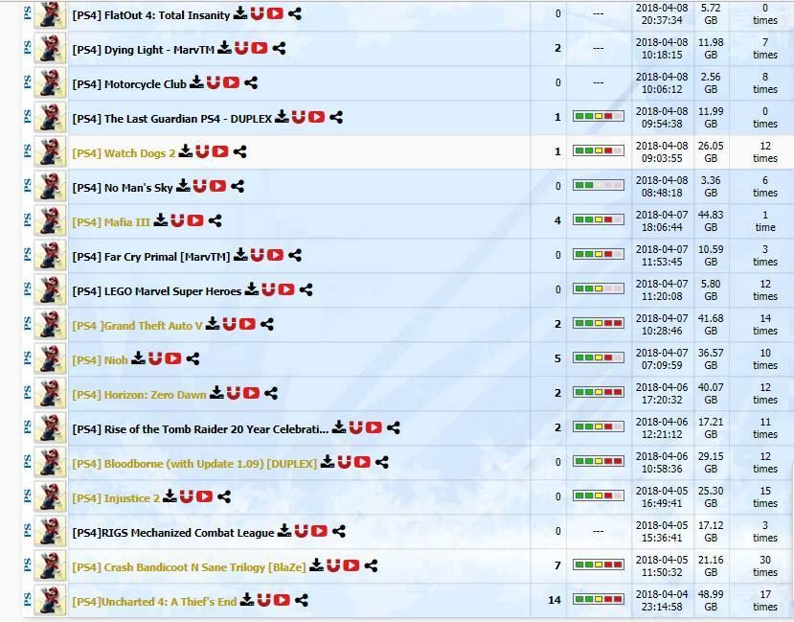Click YouTube icon for Mafia III
794x622 pixels.
click(195, 220)
